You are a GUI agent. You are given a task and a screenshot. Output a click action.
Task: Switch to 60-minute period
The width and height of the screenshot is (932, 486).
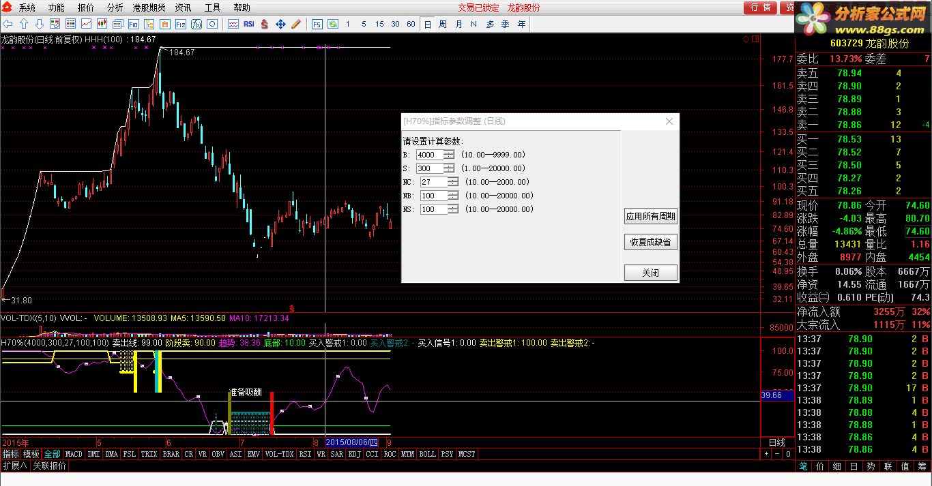(411, 24)
